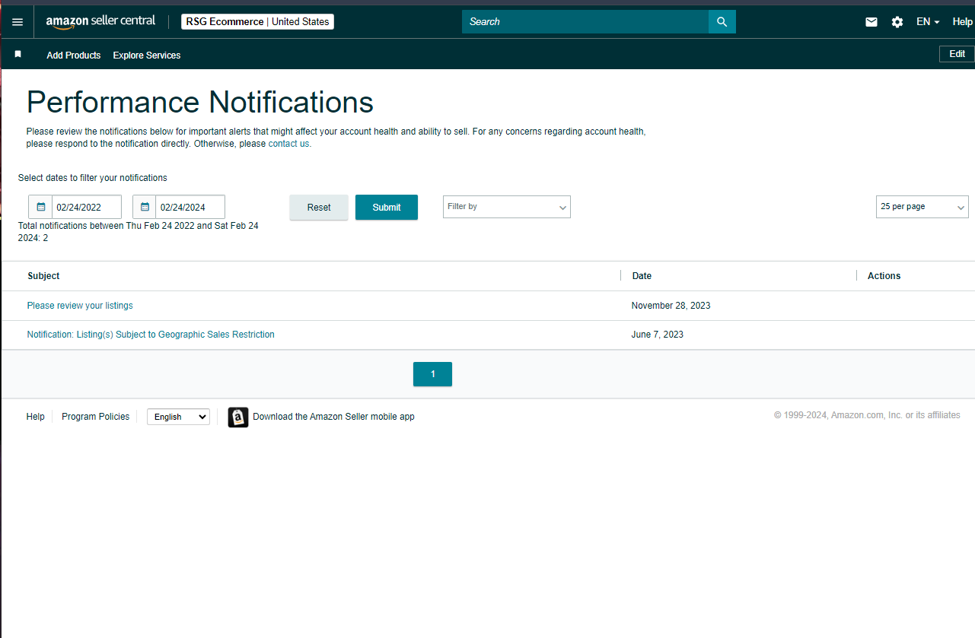Viewport: 975px width, 638px height.
Task: Focus the Search input field
Action: (585, 22)
